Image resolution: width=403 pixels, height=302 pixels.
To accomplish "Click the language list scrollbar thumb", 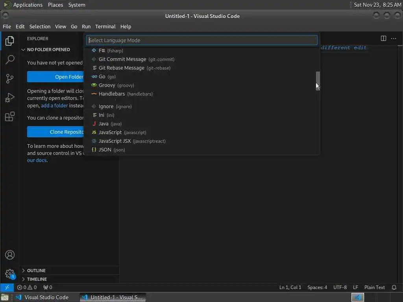I will 318,81.
